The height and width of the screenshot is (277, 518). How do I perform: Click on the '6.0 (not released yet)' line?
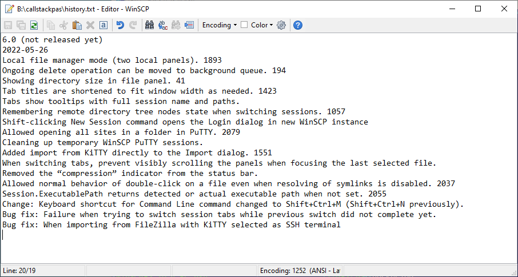pyautogui.click(x=51, y=40)
